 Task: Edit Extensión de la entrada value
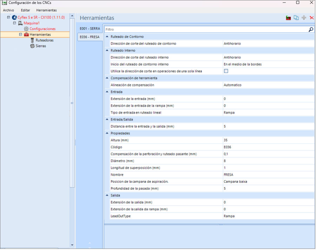(269, 99)
